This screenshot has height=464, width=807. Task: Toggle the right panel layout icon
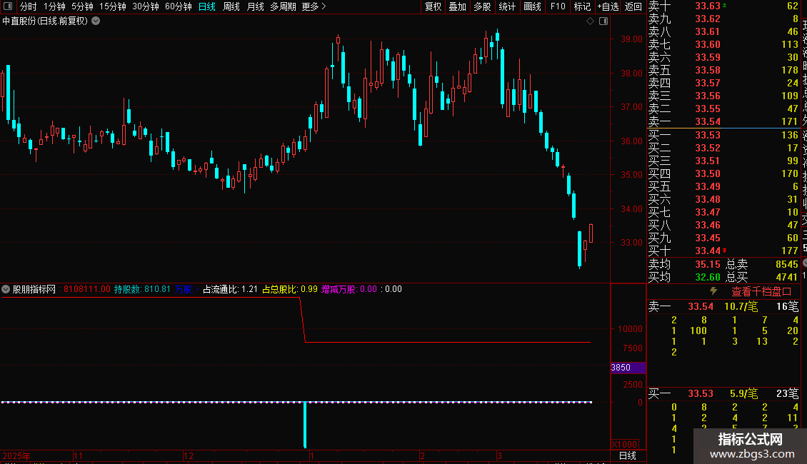click(603, 21)
